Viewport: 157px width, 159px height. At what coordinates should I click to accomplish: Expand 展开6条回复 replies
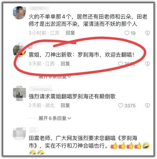point(55,118)
